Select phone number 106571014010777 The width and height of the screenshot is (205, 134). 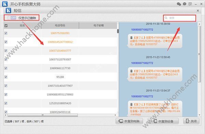pos(60,51)
